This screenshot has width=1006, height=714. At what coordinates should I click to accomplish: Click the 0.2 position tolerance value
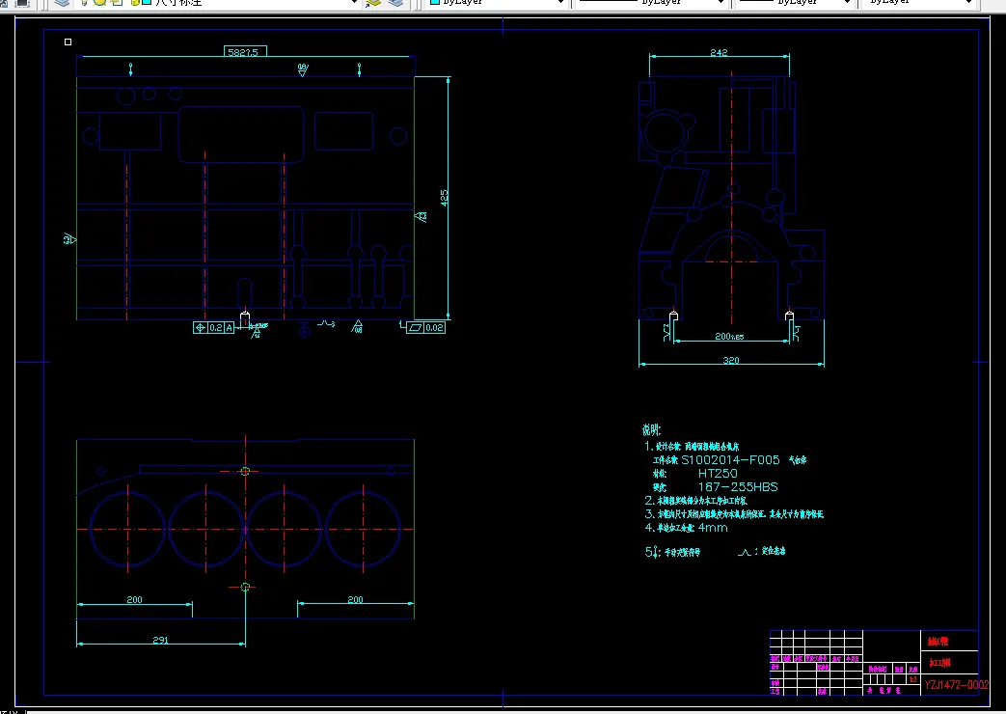[x=216, y=327]
